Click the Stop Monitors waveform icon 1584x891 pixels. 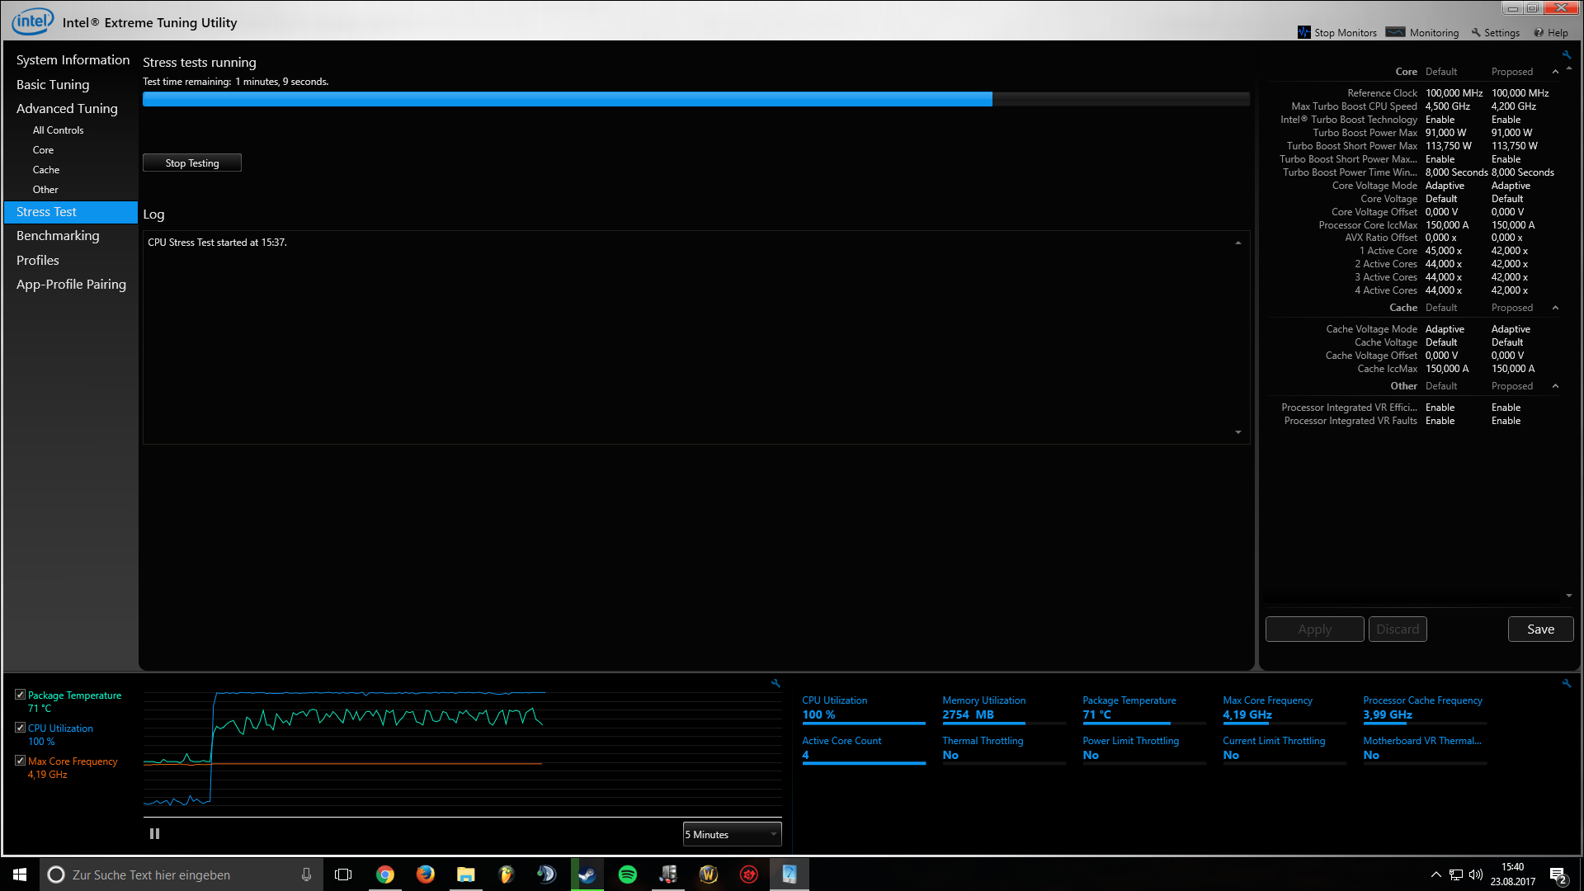pos(1303,32)
